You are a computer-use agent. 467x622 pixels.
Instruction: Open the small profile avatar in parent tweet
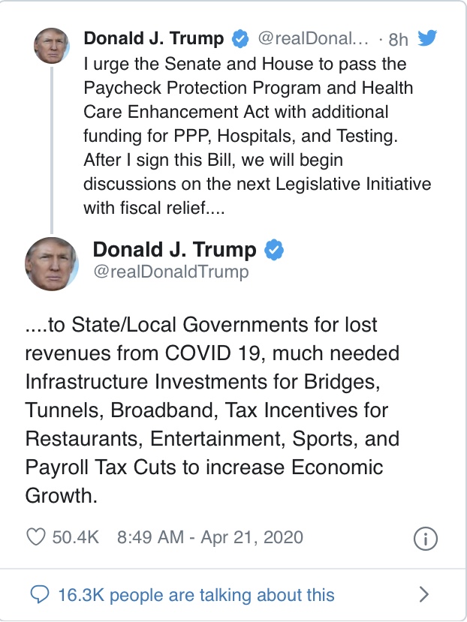tap(53, 47)
